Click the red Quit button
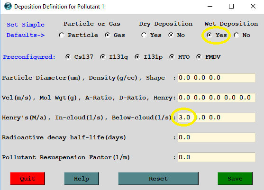Image resolution: width=264 pixels, height=190 pixels. click(x=27, y=179)
